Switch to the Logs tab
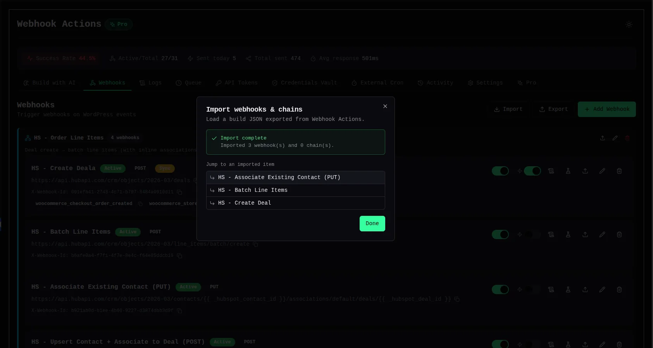Viewport: 653px width, 348px height. 151,83
